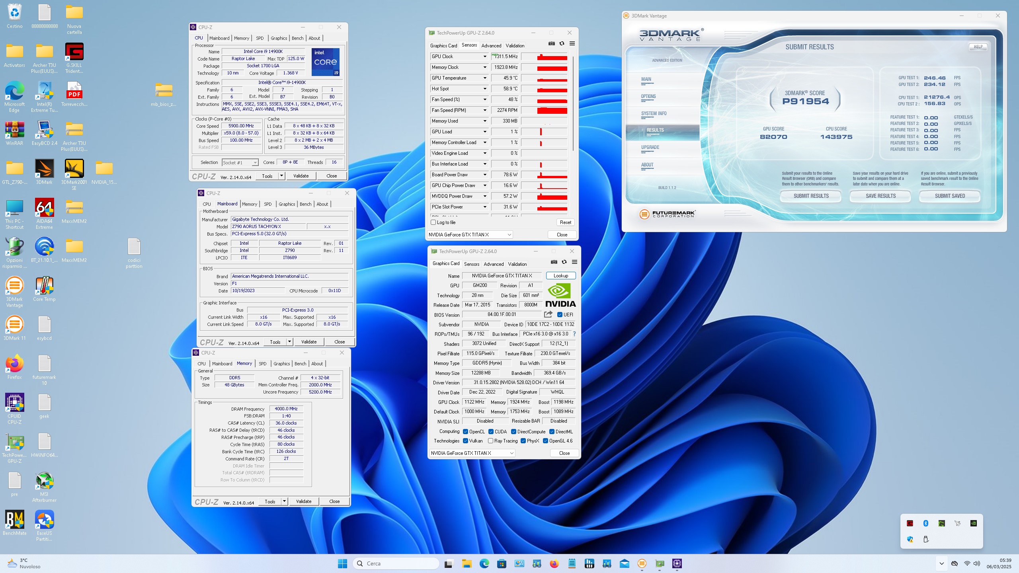1019x573 pixels.
Task: Open Advanced tab in GPU-Z Sensors window
Action: [491, 46]
